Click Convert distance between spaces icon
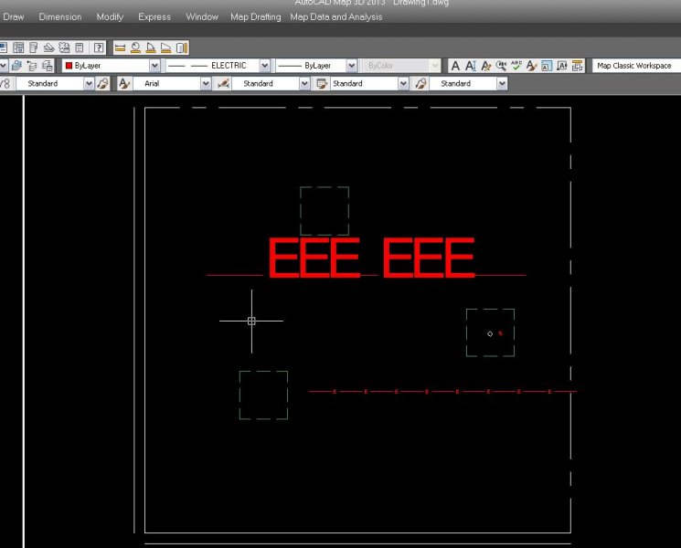 [x=577, y=66]
